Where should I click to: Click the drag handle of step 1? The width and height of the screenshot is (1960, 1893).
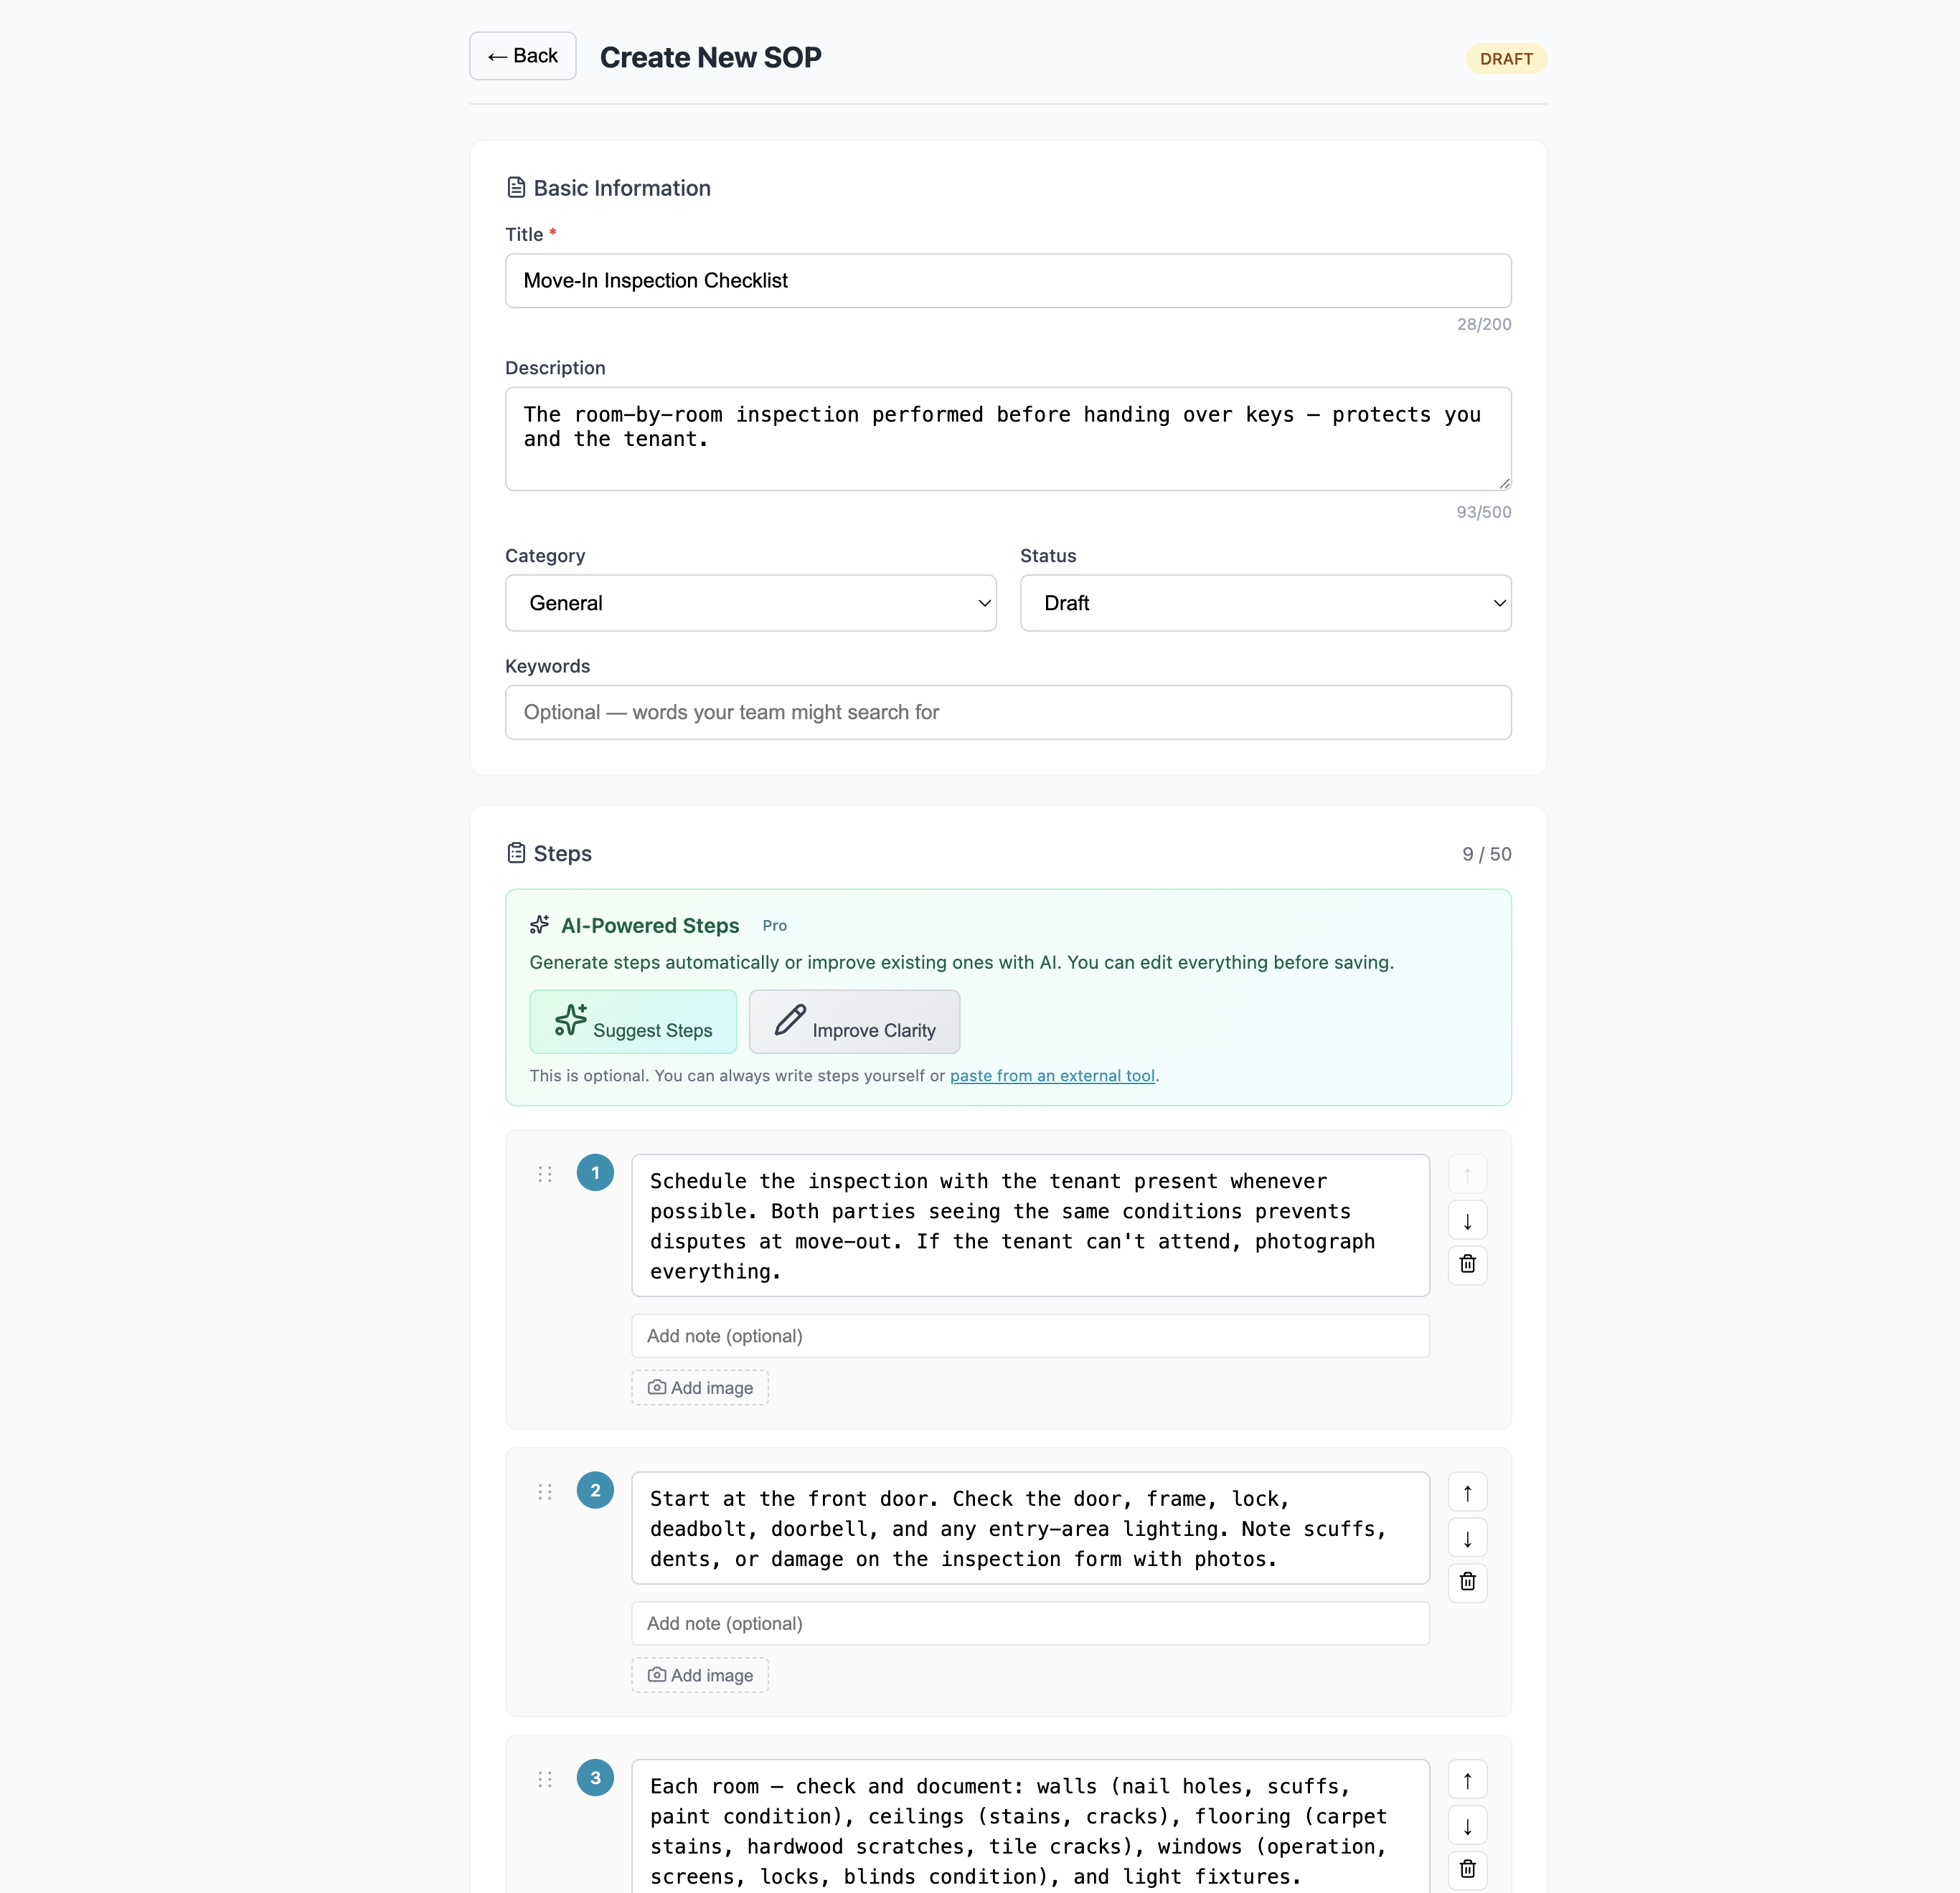coord(545,1175)
